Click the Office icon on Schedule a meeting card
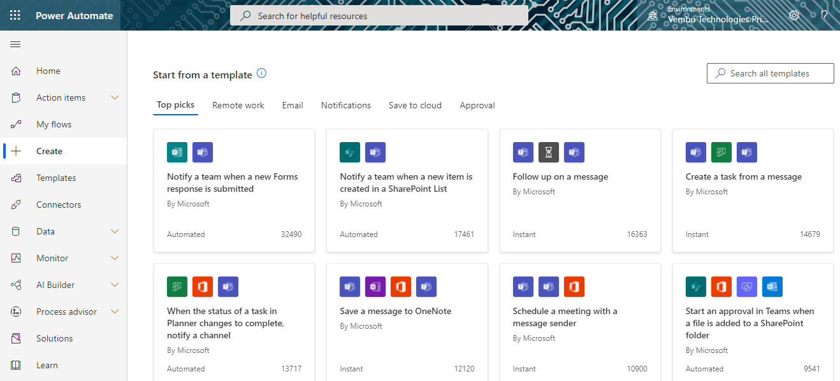840x381 pixels. (574, 287)
